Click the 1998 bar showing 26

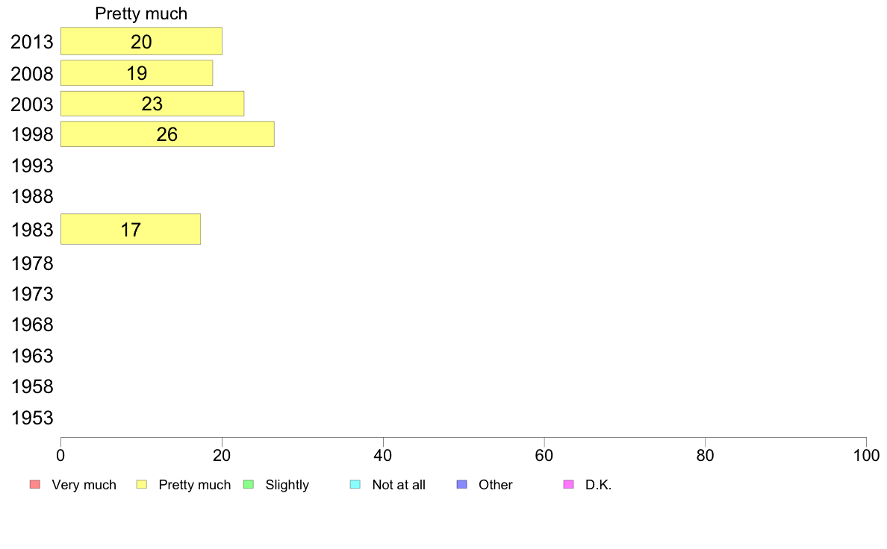click(167, 135)
